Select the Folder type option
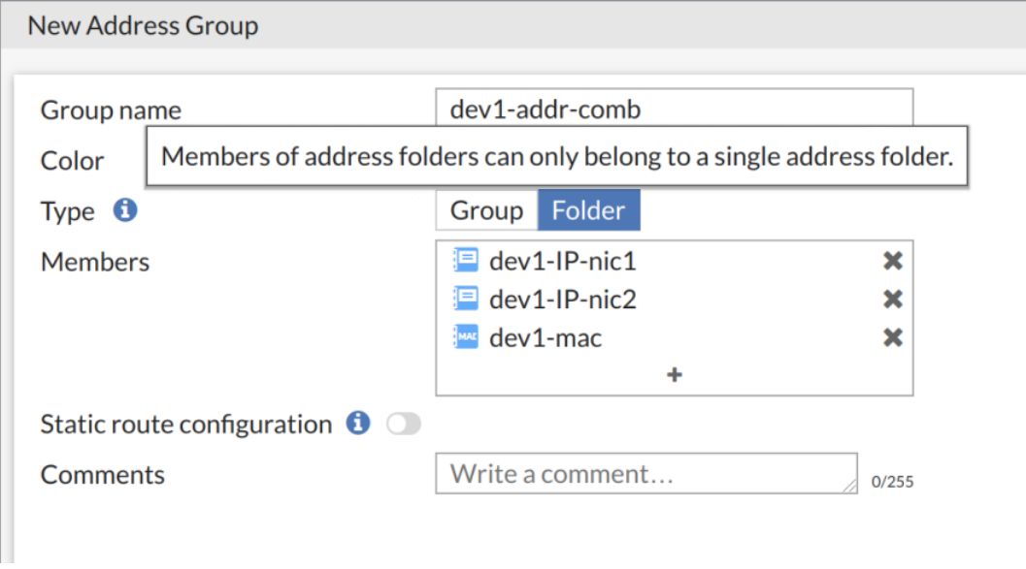 (589, 211)
